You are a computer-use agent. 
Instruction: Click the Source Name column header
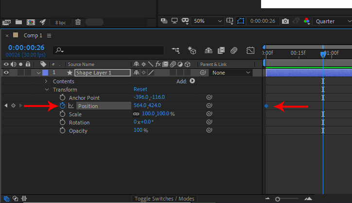[81, 64]
